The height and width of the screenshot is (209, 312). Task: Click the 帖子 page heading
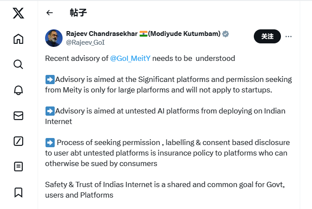click(x=78, y=13)
